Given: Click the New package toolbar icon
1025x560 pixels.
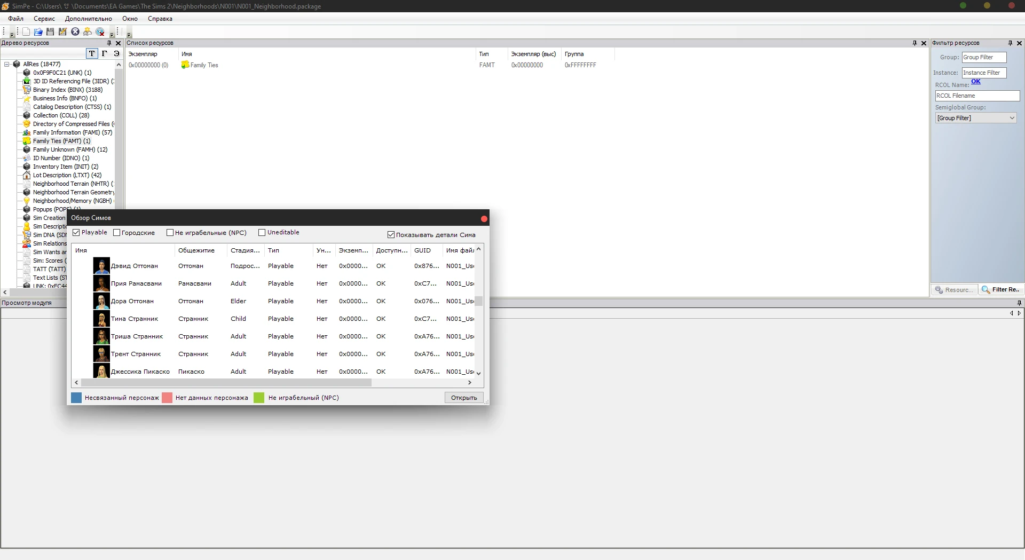Looking at the screenshot, I should pos(26,32).
